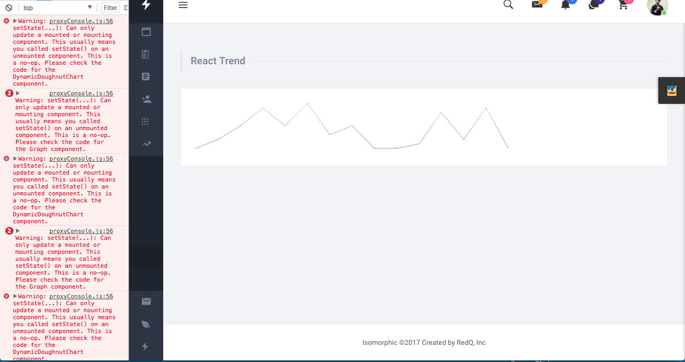This screenshot has width=685, height=362.
Task: Open the console context dropdown labeled top
Action: [x=58, y=8]
